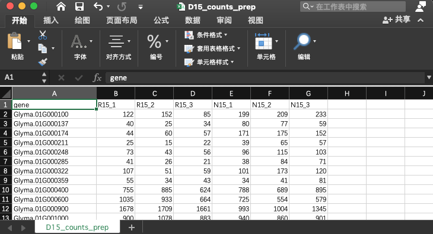Select the D15_counts_prep sheet tab
This screenshot has width=433, height=234.
[x=77, y=227]
